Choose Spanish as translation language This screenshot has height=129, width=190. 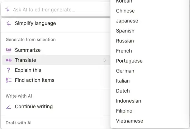pyautogui.click(x=125, y=31)
